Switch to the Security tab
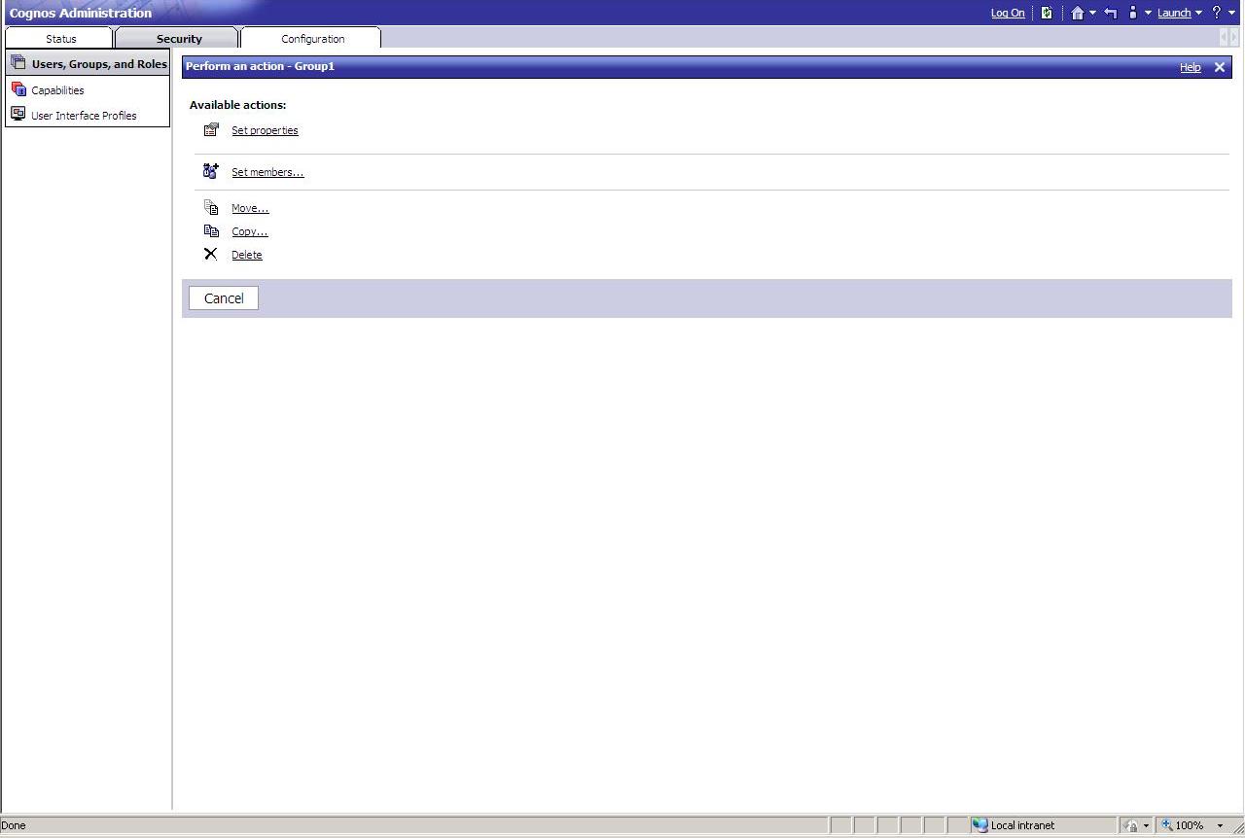The width and height of the screenshot is (1245, 838). tap(179, 38)
